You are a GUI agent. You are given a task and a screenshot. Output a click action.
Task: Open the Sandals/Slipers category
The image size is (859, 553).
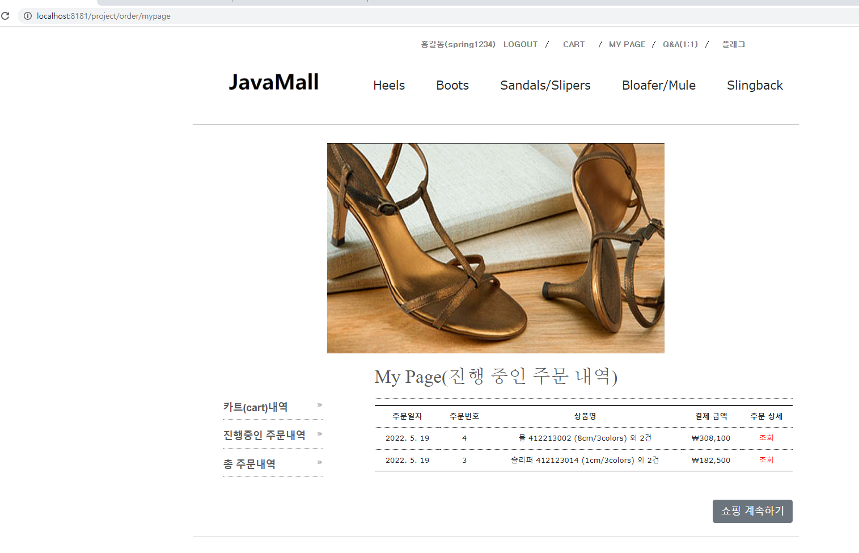pyautogui.click(x=545, y=85)
